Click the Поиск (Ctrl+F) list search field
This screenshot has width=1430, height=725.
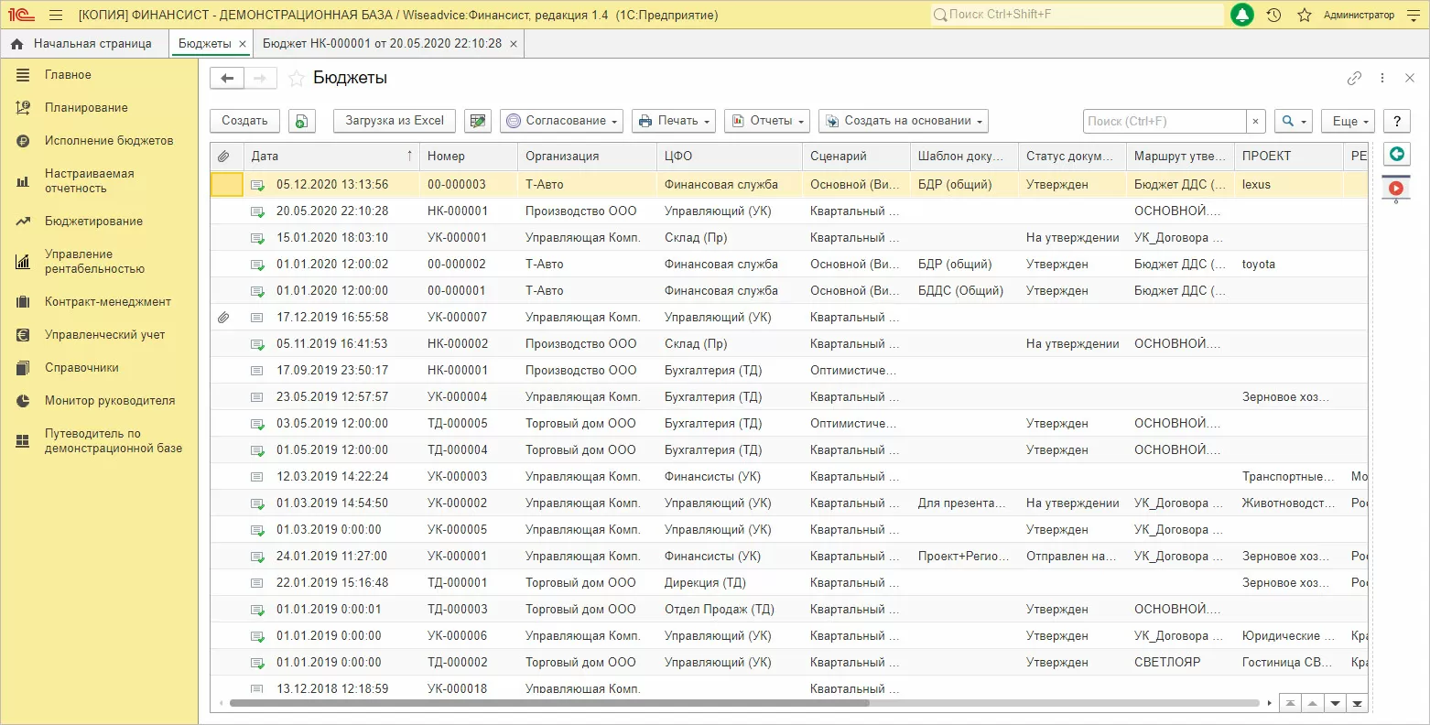coord(1164,121)
